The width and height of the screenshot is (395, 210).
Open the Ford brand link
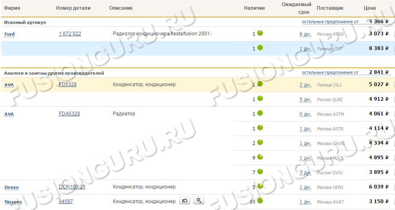10,34
